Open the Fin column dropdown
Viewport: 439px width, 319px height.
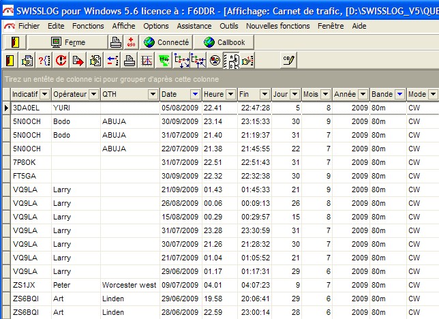tap(265, 94)
